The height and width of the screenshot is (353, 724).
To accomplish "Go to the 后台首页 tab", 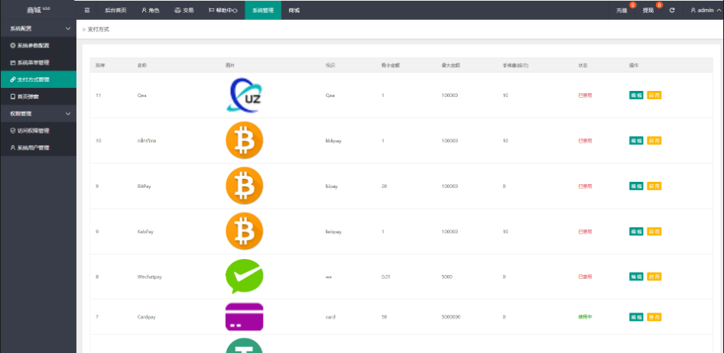I will coord(115,10).
